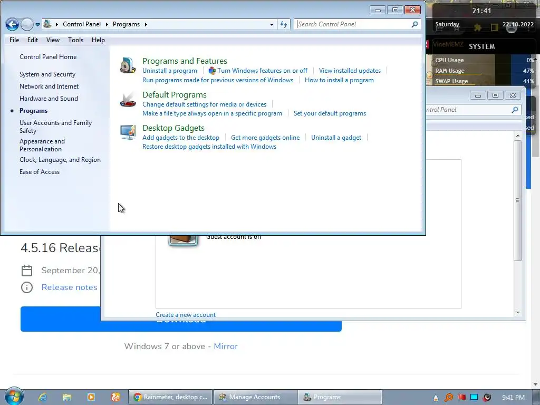Click the Forward arrow navigation button

[27, 24]
